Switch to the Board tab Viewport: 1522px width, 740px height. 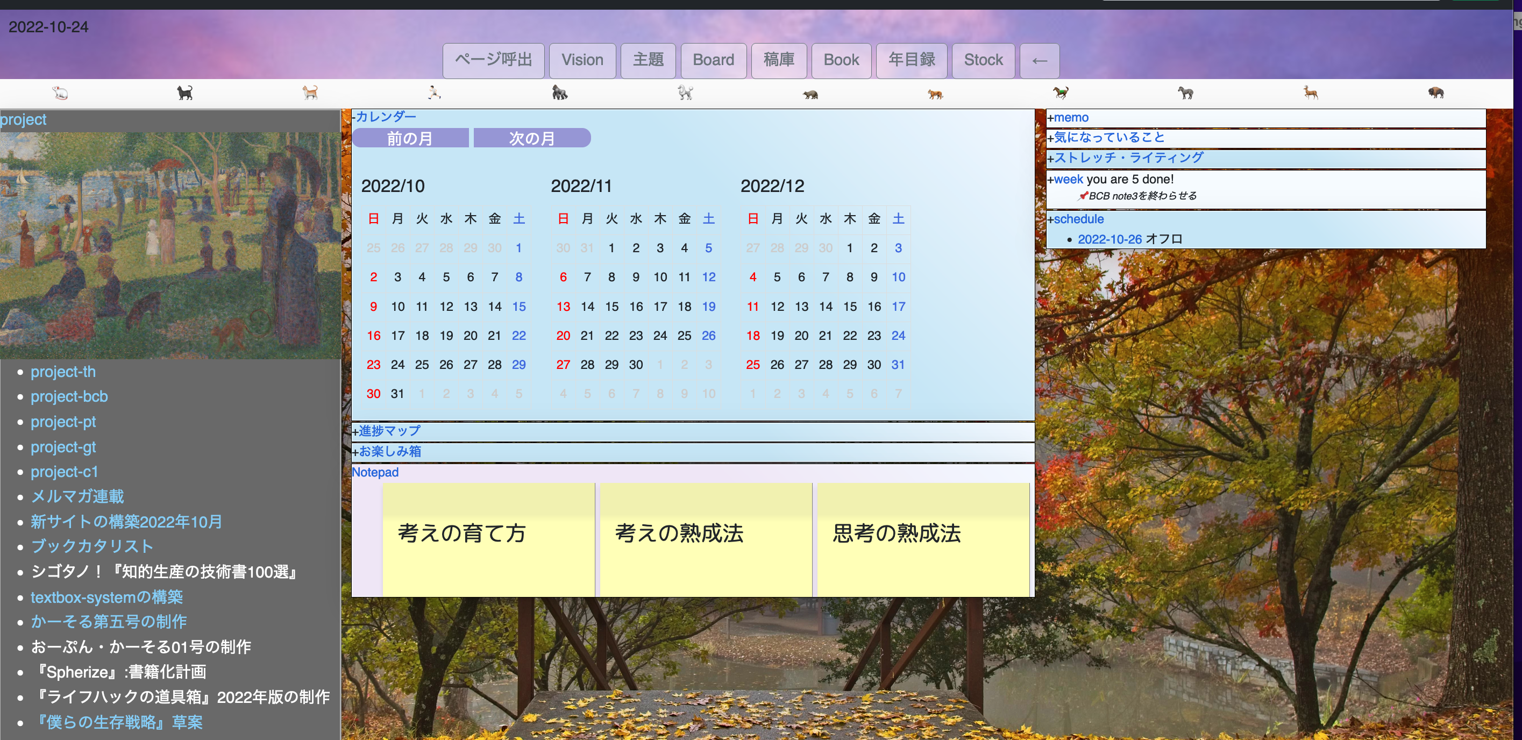(713, 60)
